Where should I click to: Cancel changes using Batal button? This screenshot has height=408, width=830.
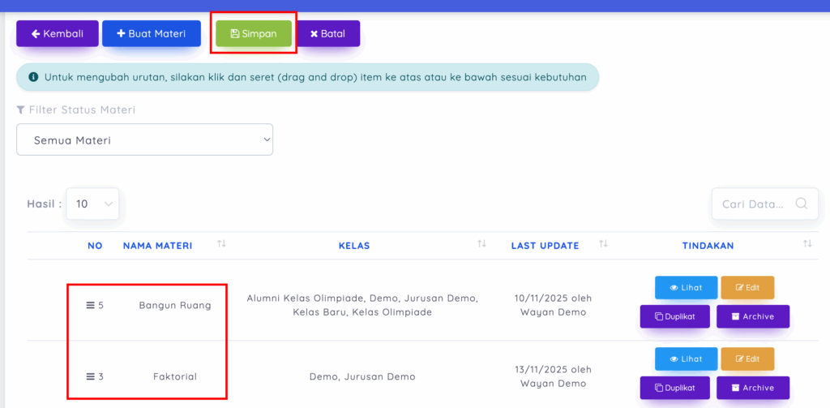(327, 34)
